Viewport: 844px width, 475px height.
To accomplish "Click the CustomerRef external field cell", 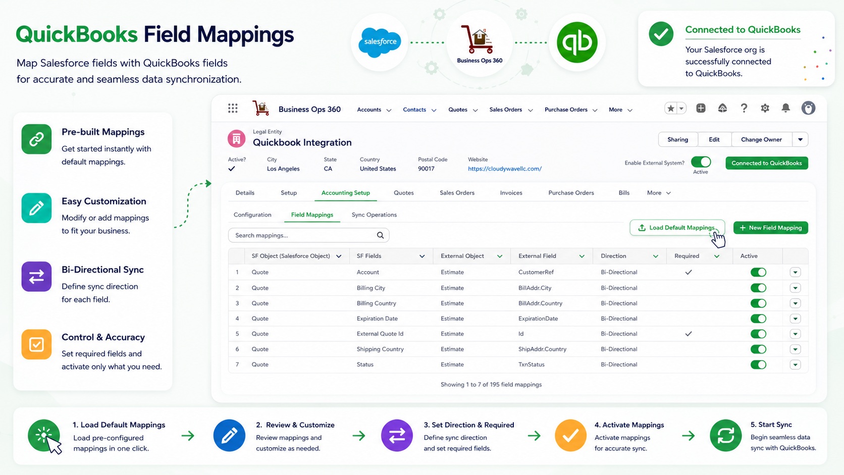I will (536, 272).
